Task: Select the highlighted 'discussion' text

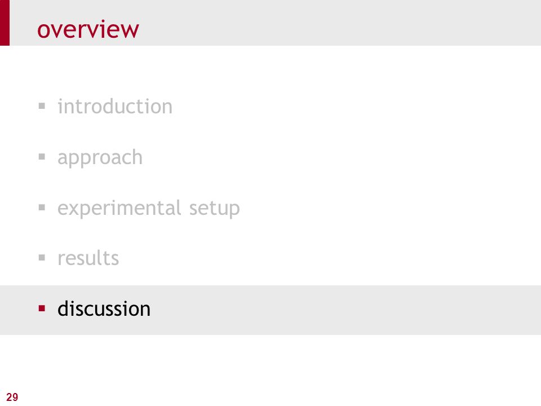Action: (104, 308)
